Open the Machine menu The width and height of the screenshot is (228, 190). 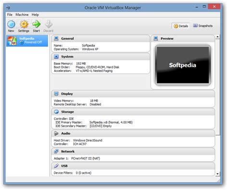click(x=22, y=15)
